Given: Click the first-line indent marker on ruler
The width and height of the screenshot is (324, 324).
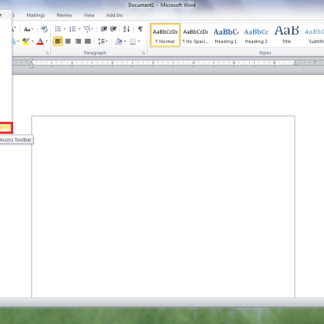Looking at the screenshot, I should (x=31, y=60).
